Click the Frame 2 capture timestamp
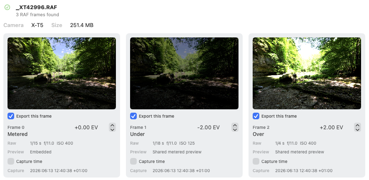 point(304,170)
